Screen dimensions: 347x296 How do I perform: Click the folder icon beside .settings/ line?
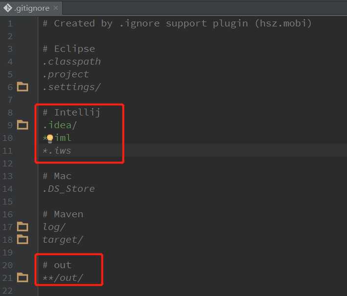(x=23, y=87)
